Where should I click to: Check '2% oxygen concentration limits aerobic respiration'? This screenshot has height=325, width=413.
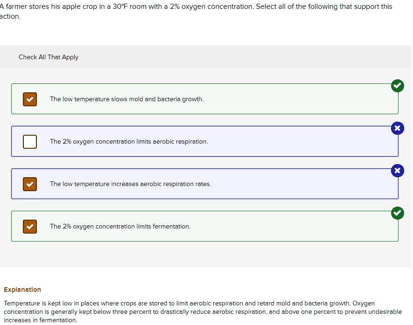click(30, 142)
